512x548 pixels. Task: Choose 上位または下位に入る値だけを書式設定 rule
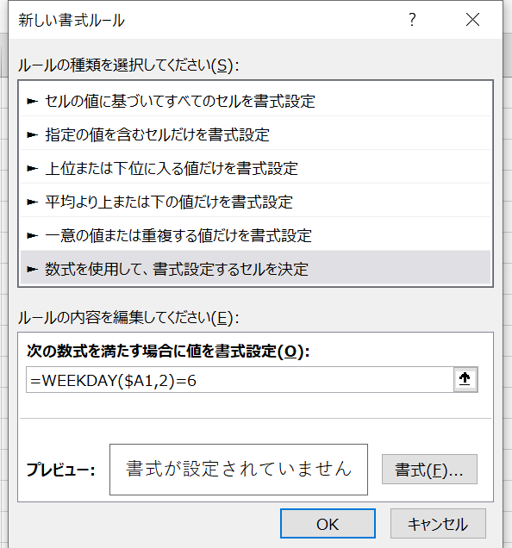(255, 169)
